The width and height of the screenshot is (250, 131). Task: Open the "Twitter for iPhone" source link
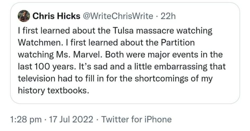pyautogui.click(x=137, y=120)
